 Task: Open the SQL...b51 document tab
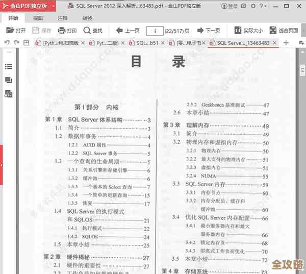point(147,43)
